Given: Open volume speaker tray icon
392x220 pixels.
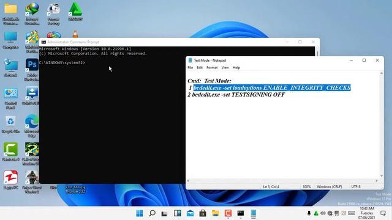Looking at the screenshot, I should [x=323, y=213].
